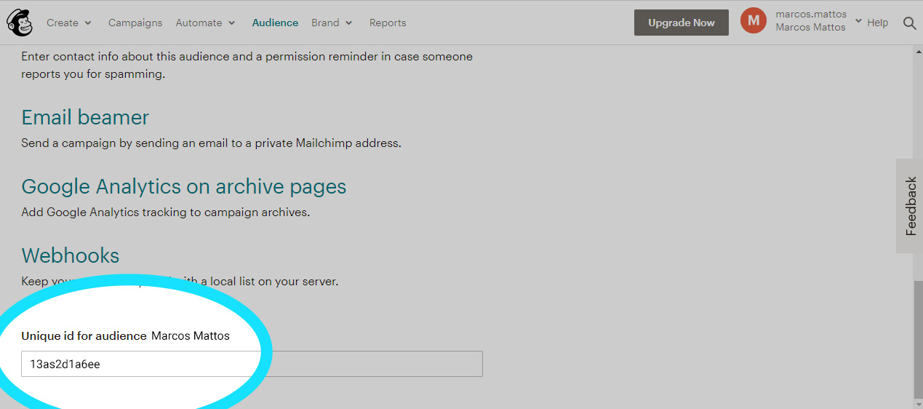
Task: Open the Email beamer settings link
Action: click(x=85, y=117)
